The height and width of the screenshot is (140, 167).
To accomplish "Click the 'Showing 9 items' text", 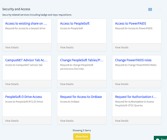I will [x=82, y=130].
